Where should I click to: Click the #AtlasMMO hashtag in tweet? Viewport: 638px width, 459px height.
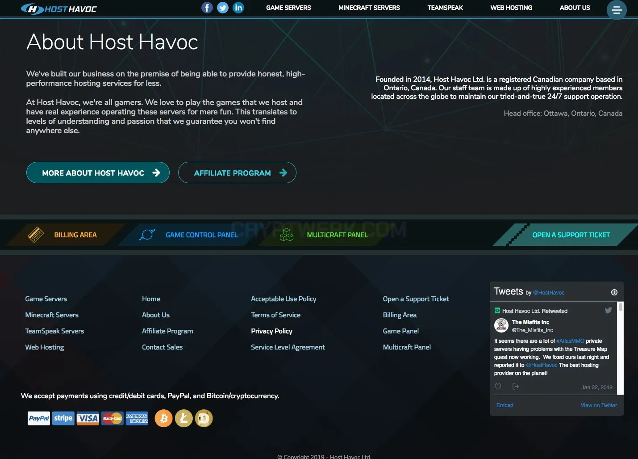click(x=570, y=341)
